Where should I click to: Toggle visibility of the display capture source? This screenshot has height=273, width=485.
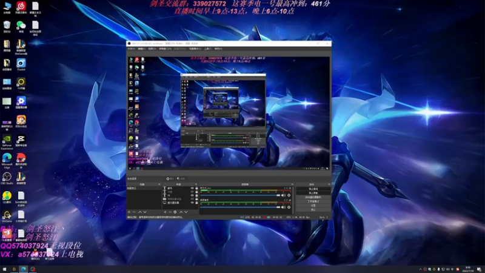[x=192, y=203]
